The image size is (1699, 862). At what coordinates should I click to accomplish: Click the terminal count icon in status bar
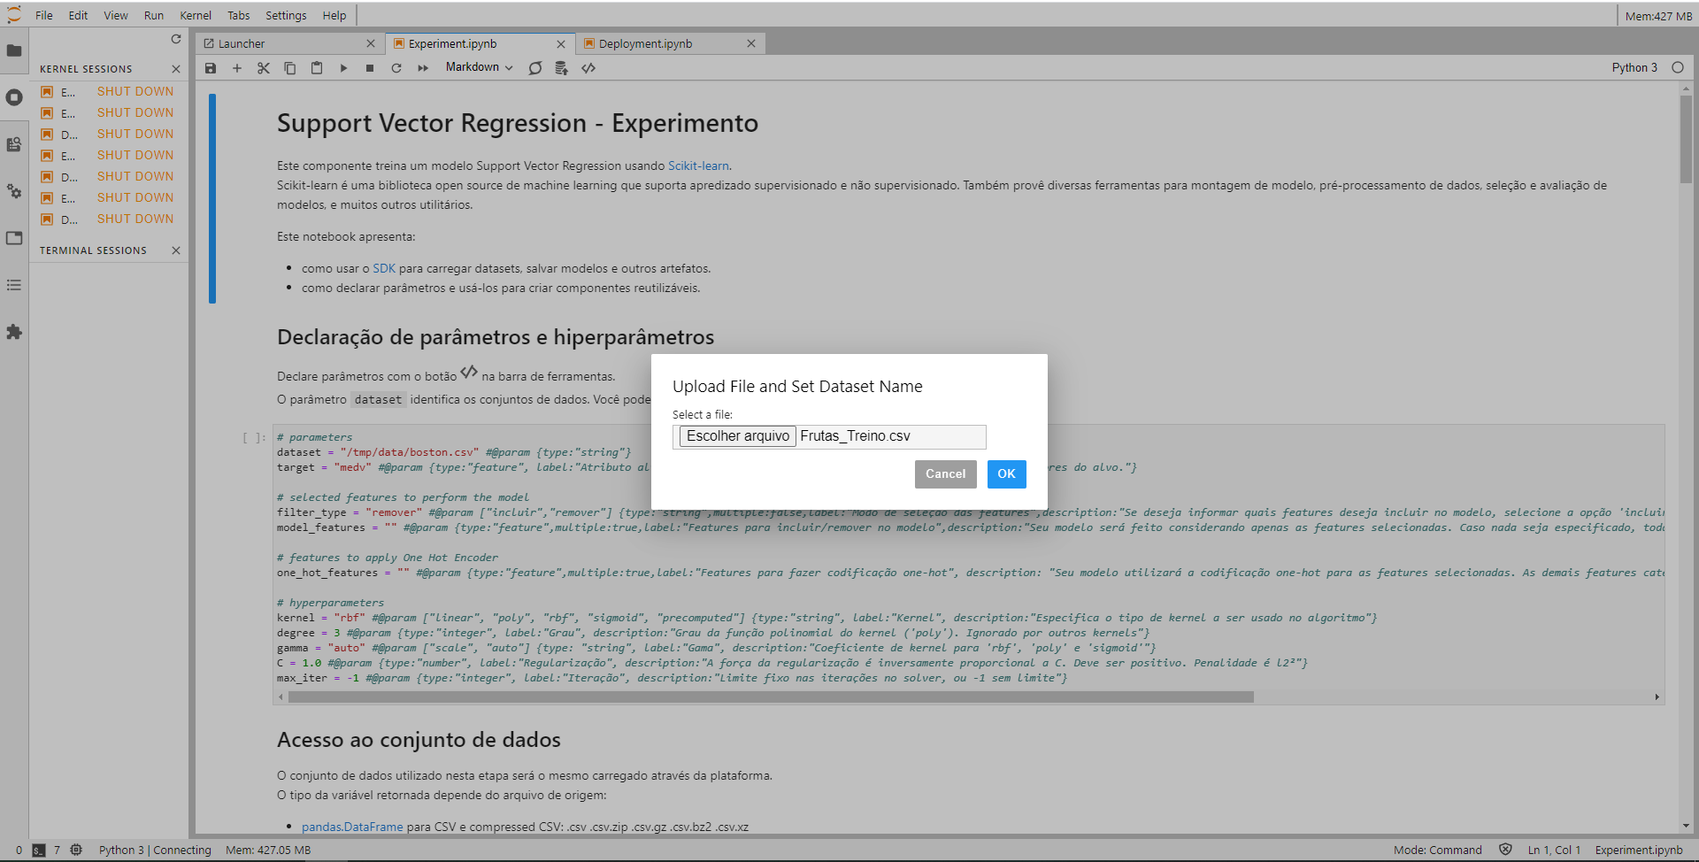pyautogui.click(x=39, y=850)
